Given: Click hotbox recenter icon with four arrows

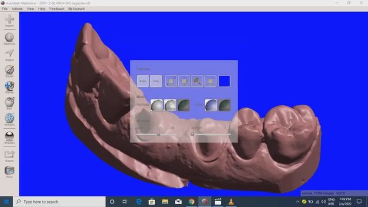Looking at the screenshot, I should 184,81.
